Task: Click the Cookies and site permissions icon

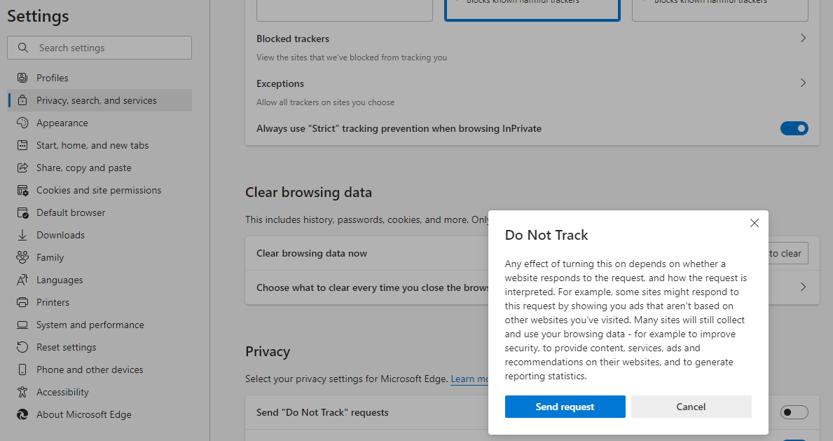Action: click(x=22, y=191)
